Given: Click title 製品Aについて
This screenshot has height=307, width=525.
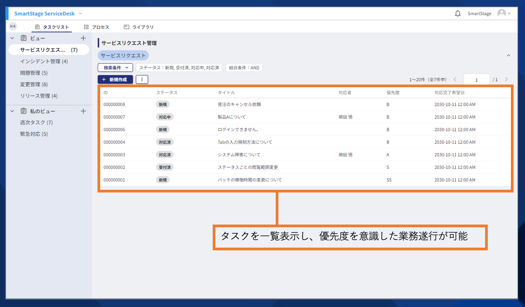Looking at the screenshot, I should [x=232, y=117].
